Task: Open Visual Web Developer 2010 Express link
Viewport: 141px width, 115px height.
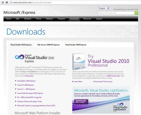Action: point(30,93)
